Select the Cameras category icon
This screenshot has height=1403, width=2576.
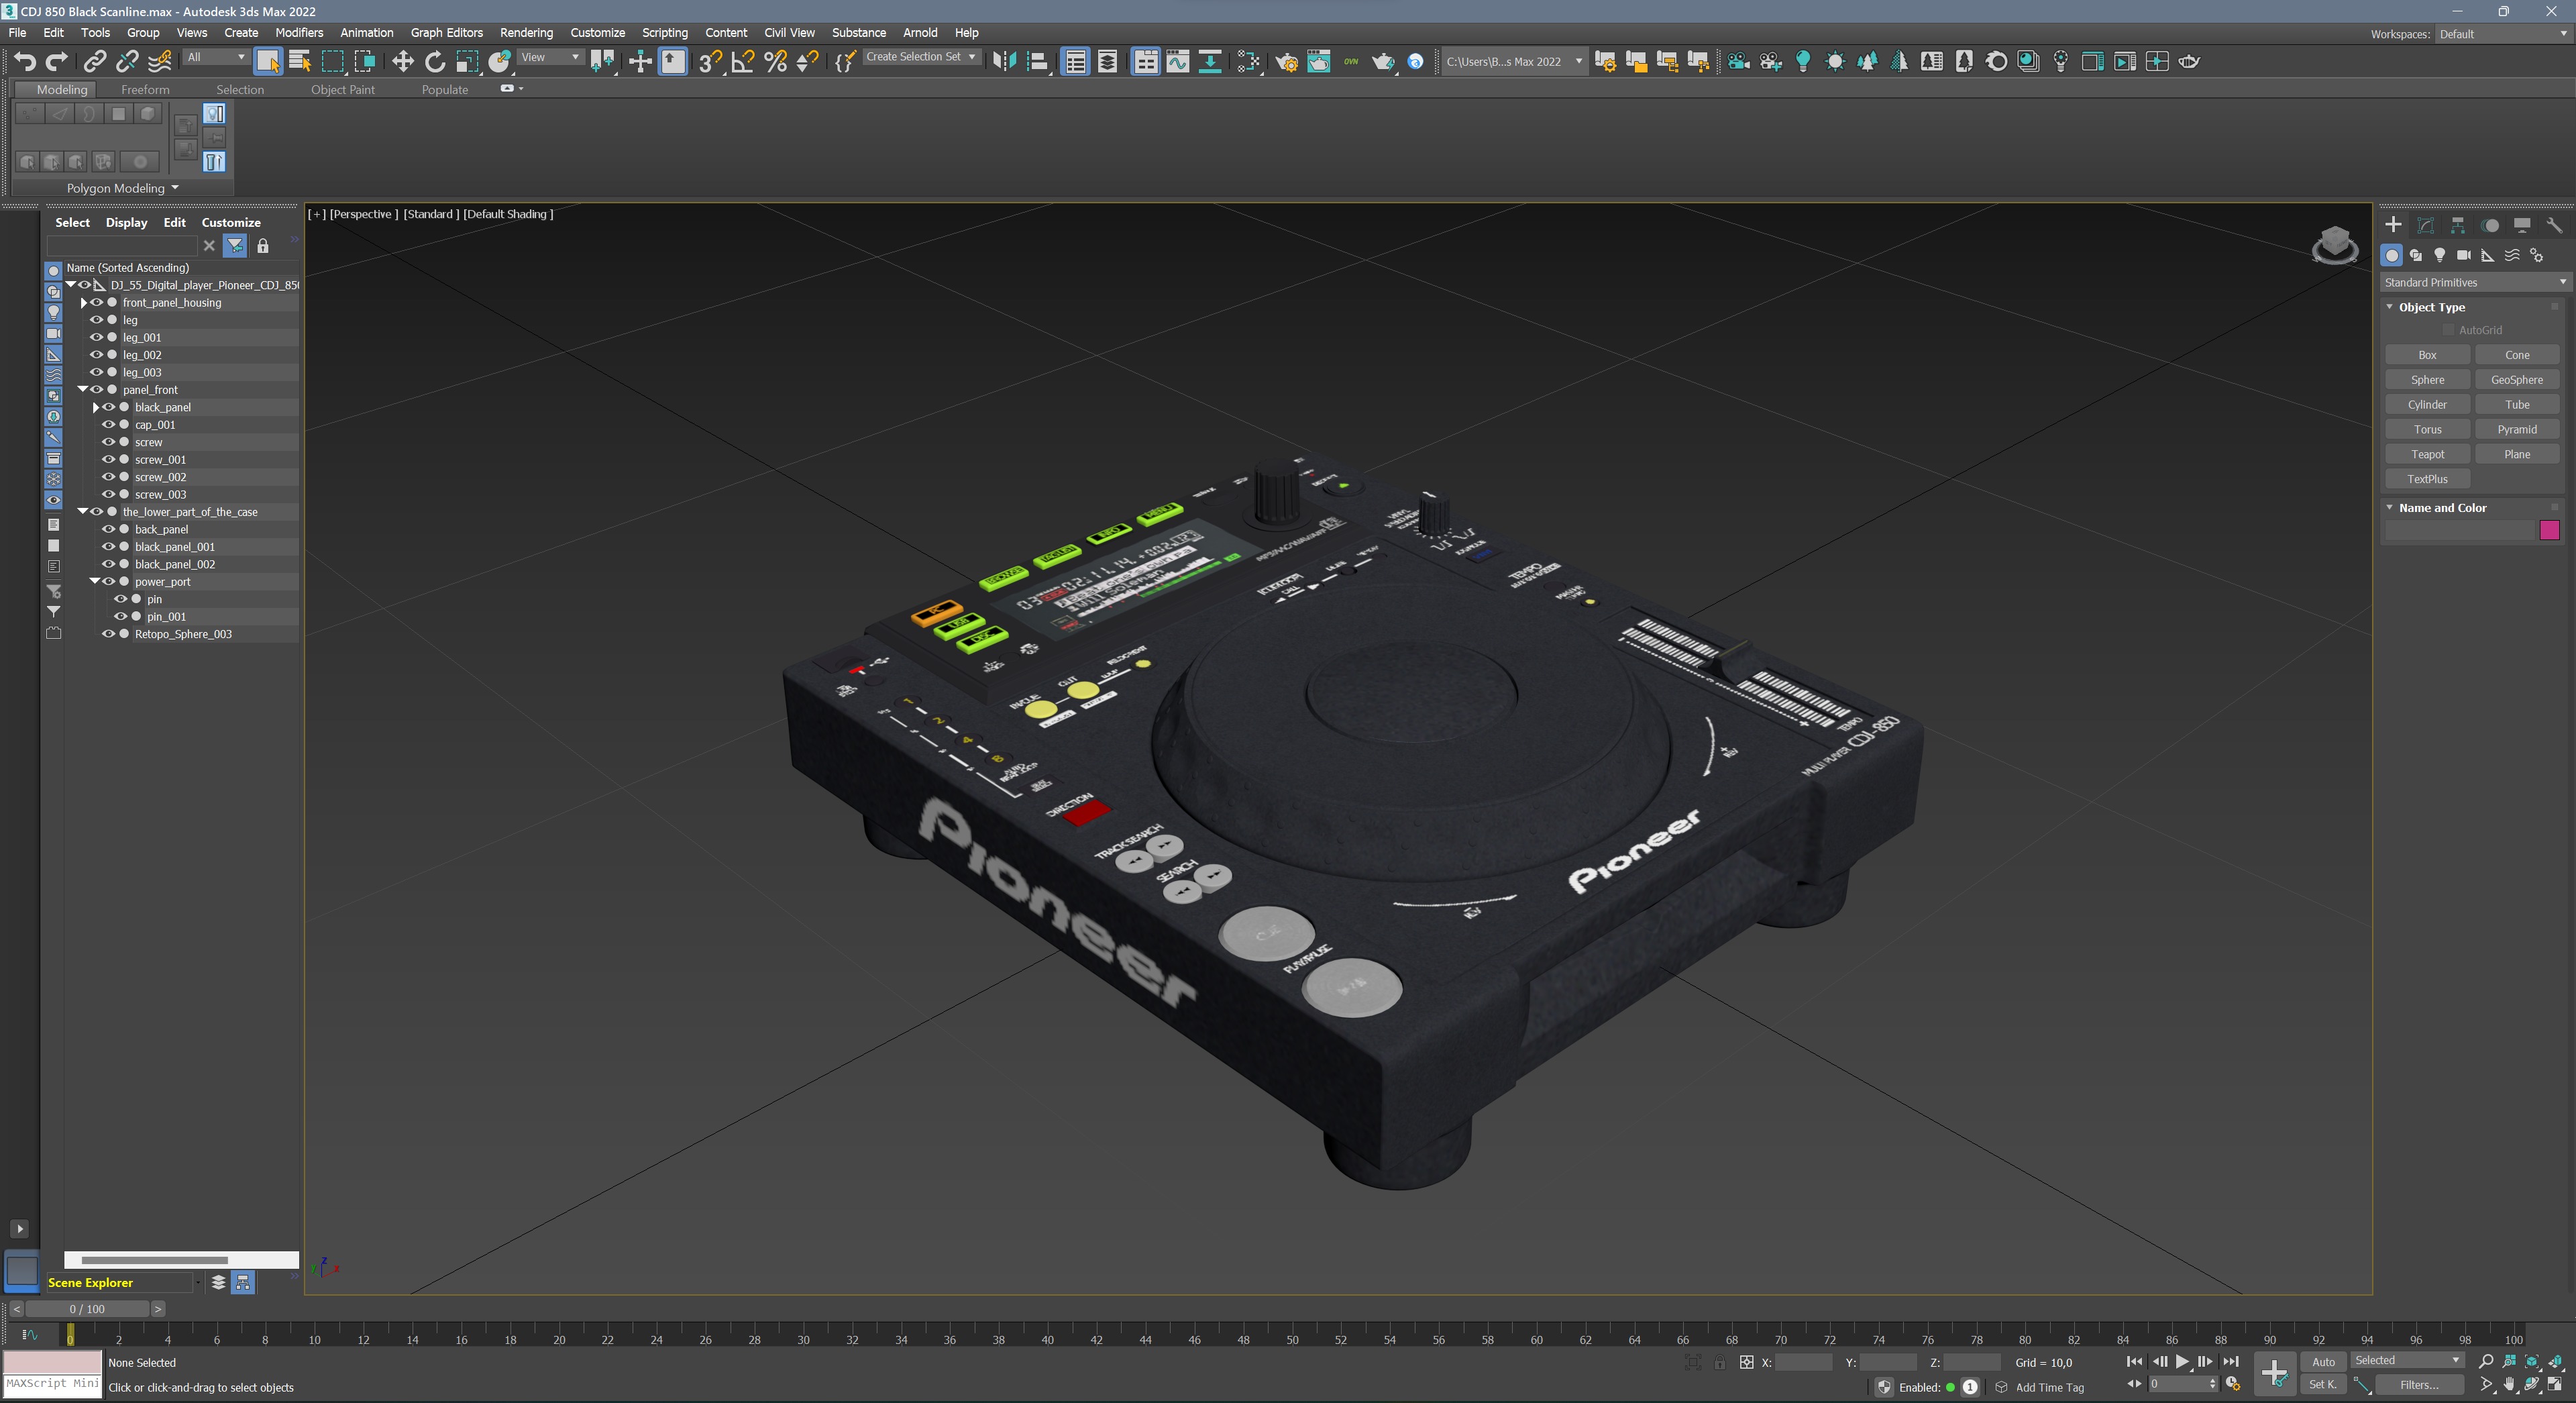pos(2464,255)
